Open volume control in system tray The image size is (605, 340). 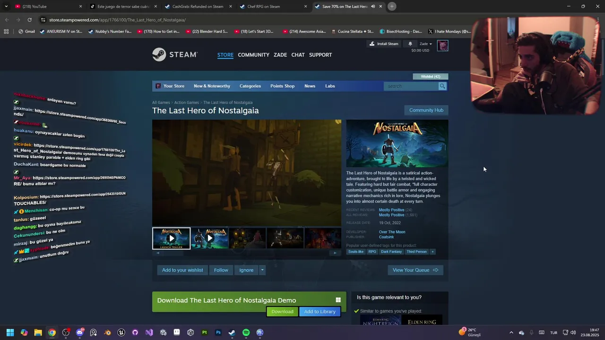click(573, 332)
